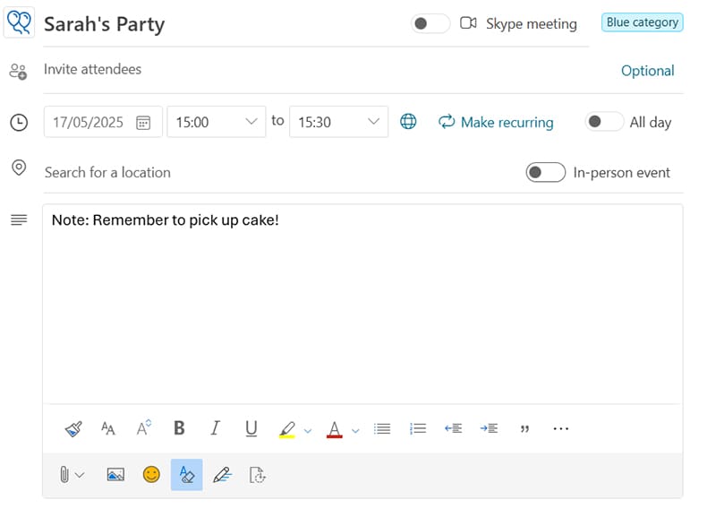Insert an emoji with smiley icon
The width and height of the screenshot is (716, 517).
(151, 475)
